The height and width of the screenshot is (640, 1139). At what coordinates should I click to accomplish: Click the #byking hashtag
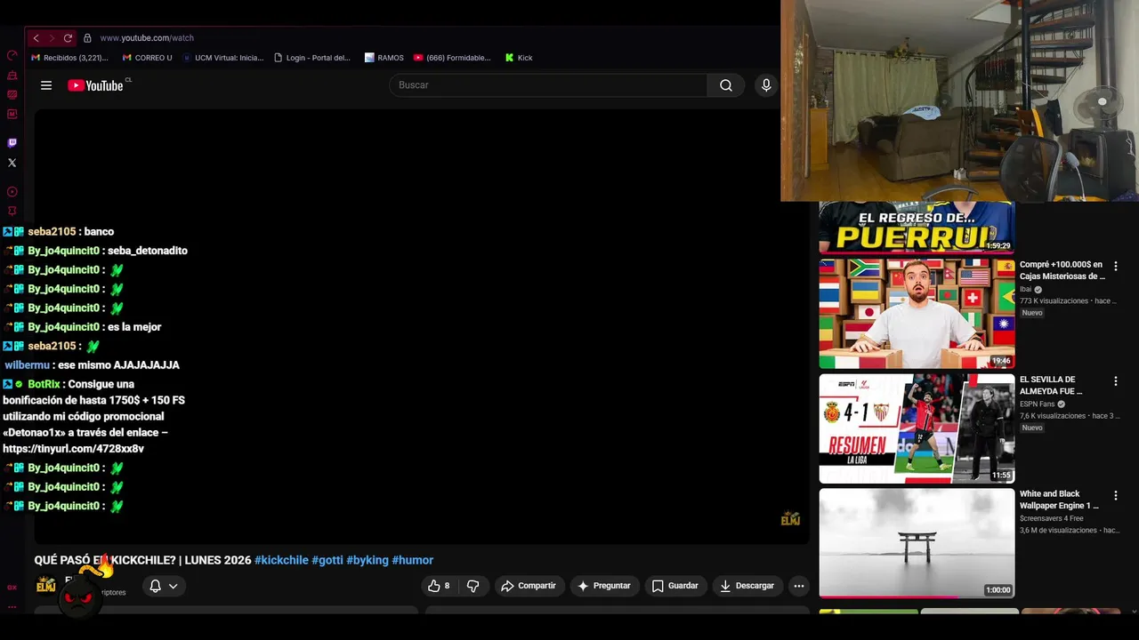tap(368, 560)
